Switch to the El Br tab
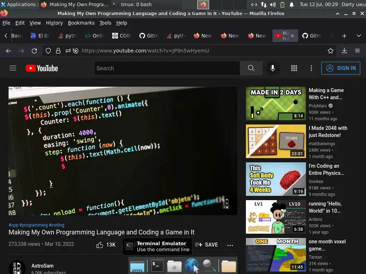The height and width of the screenshot is (274, 366). tap(40, 36)
